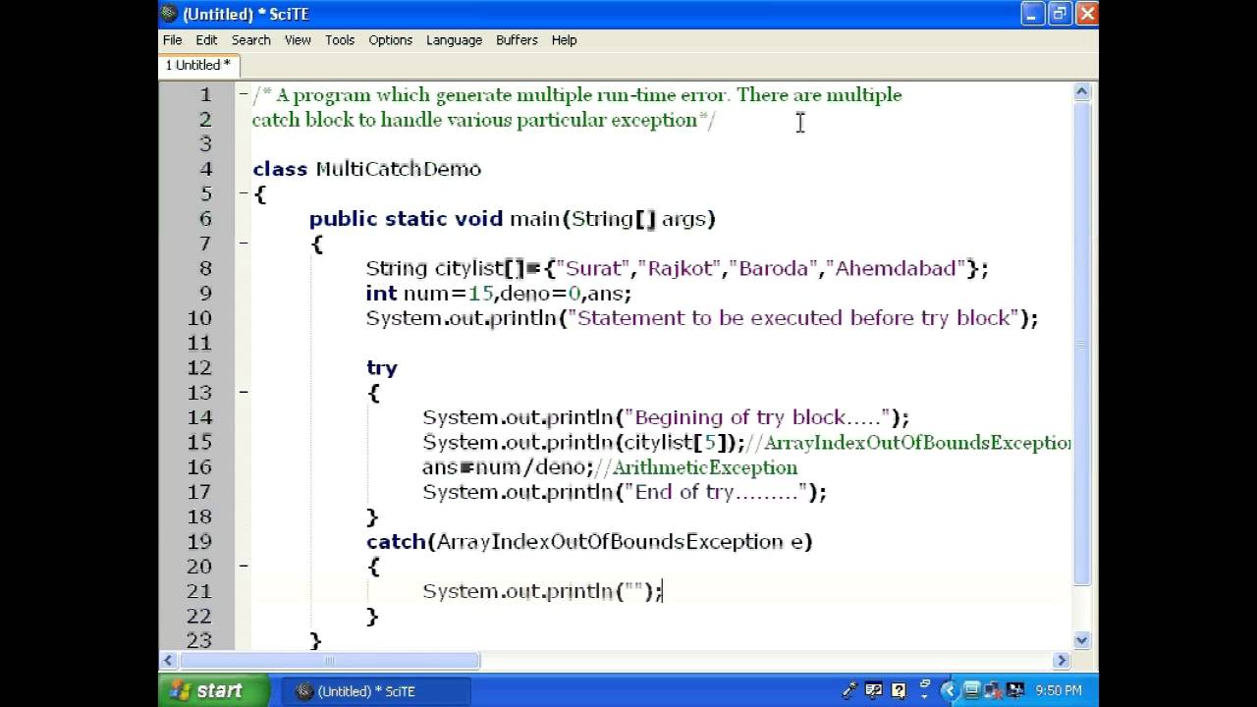Open the Help menu
Image resolution: width=1257 pixels, height=707 pixels.
564,40
